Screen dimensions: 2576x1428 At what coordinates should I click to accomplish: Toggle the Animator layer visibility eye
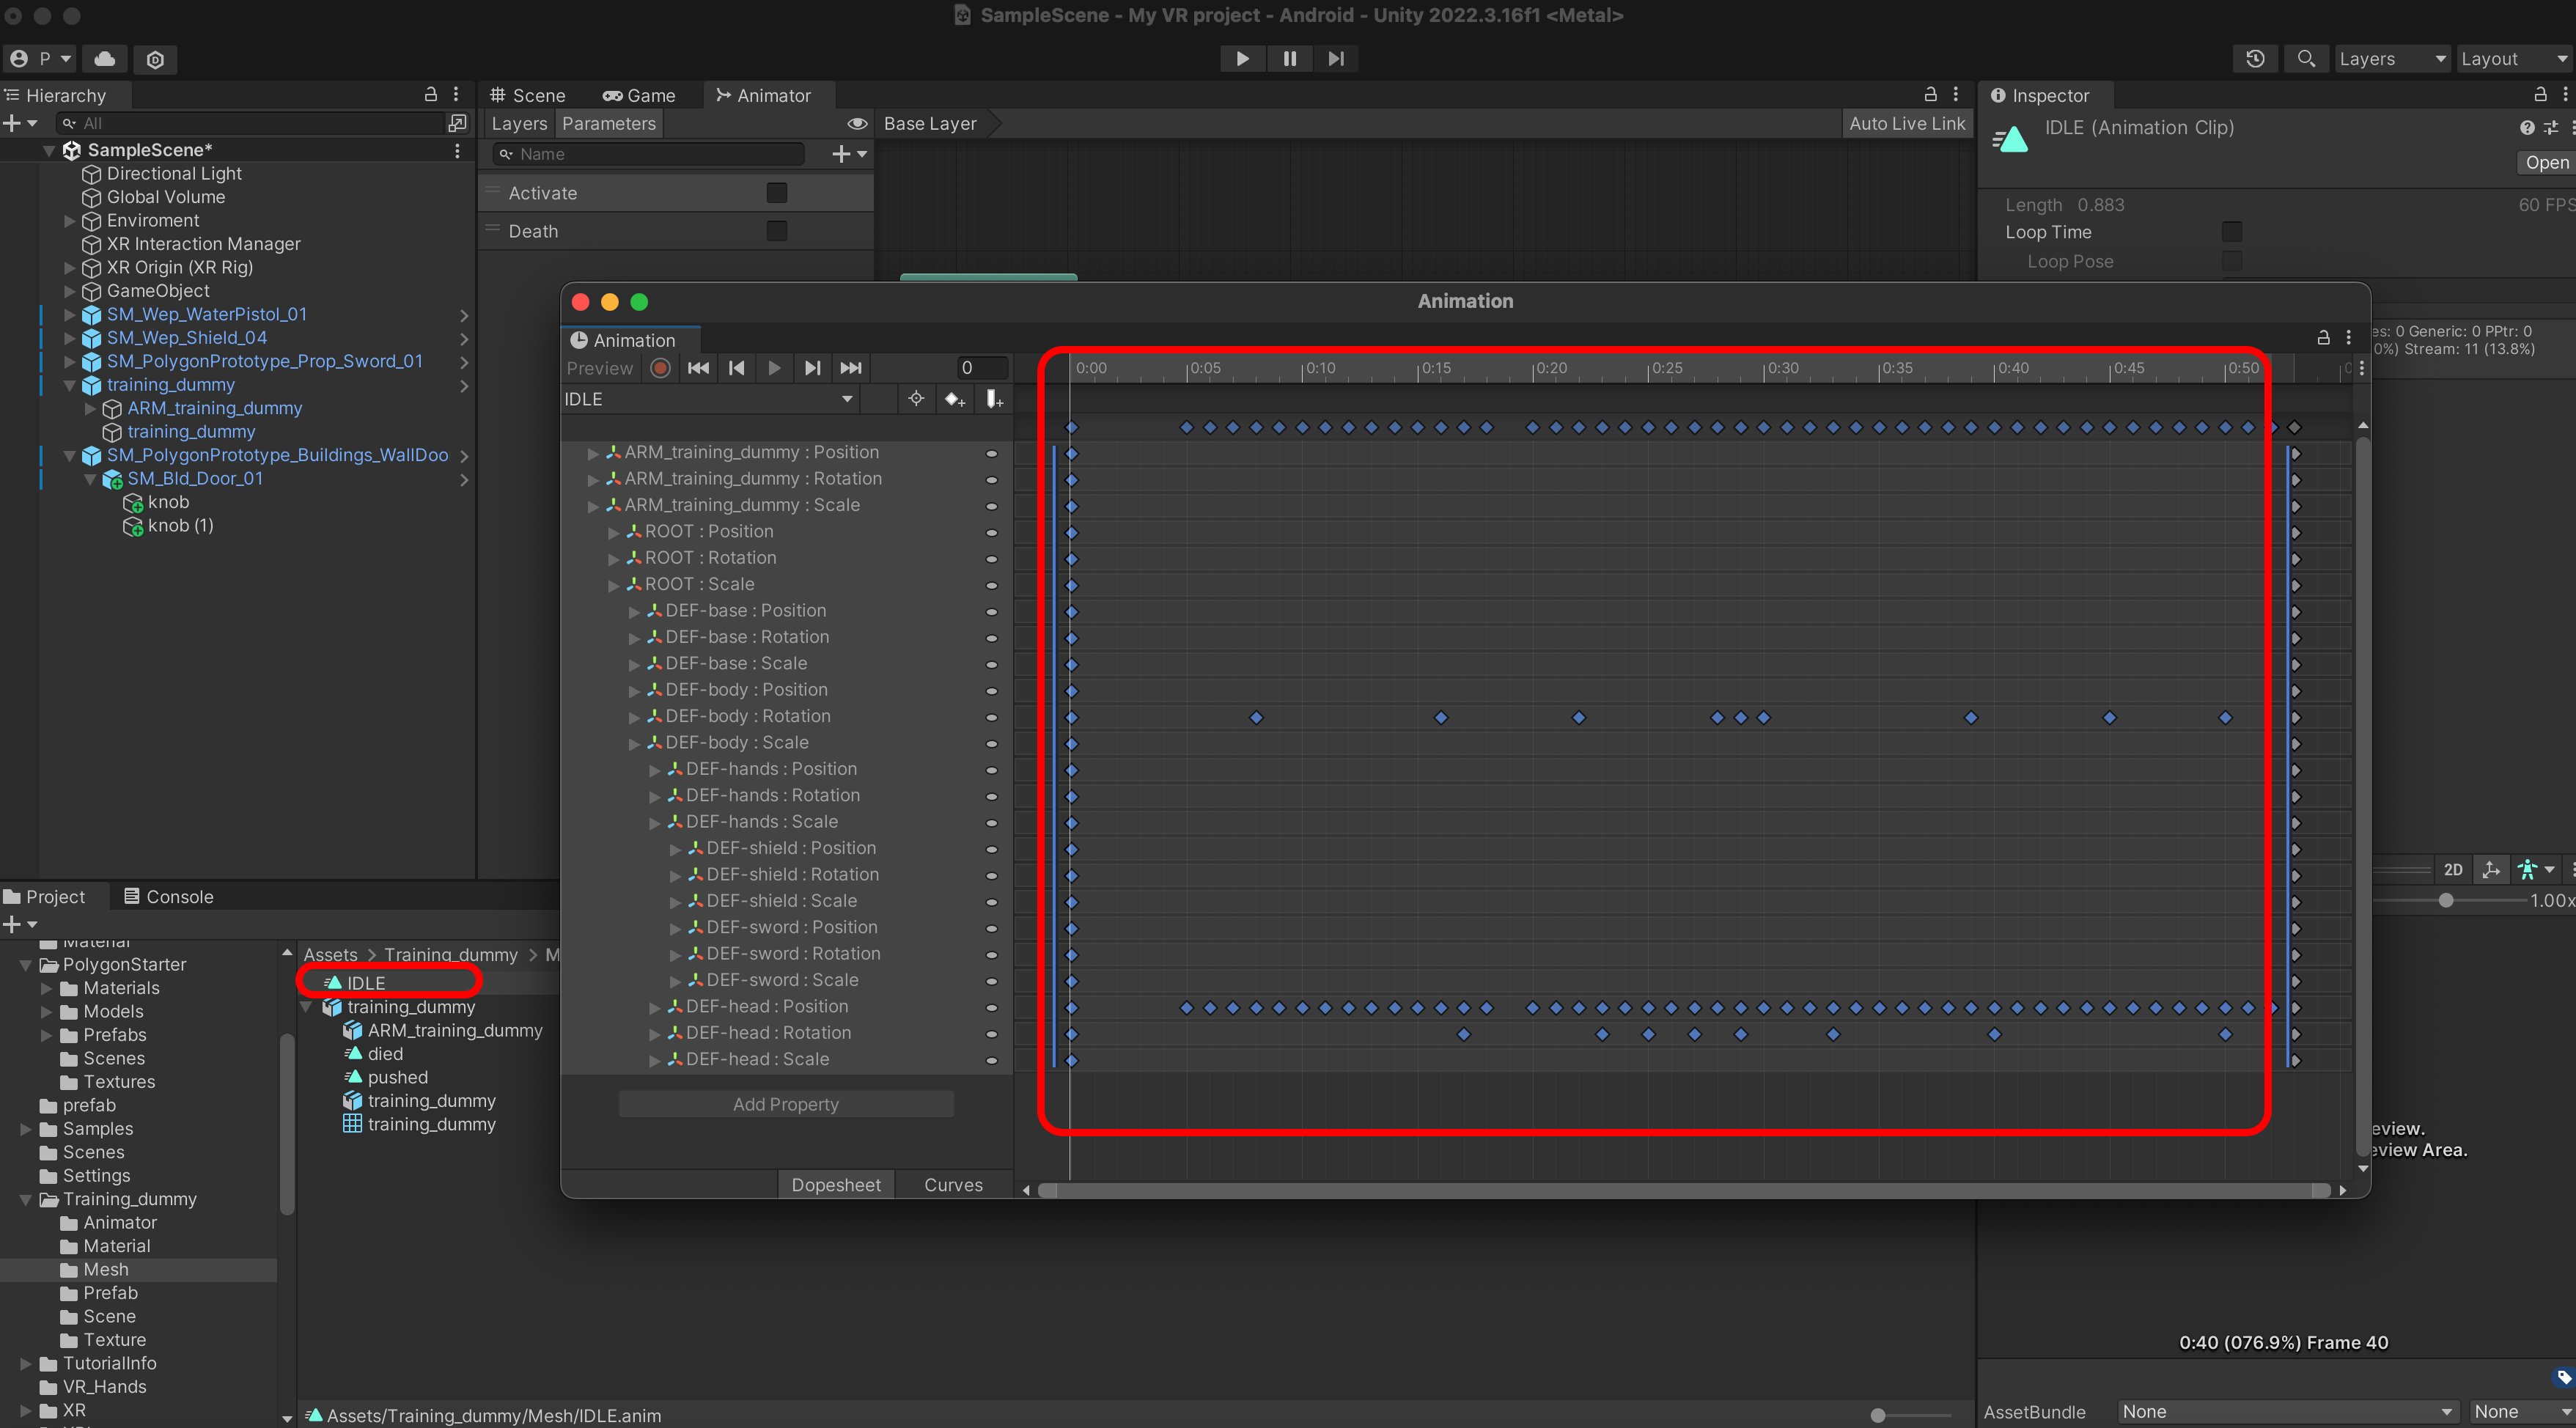857,124
